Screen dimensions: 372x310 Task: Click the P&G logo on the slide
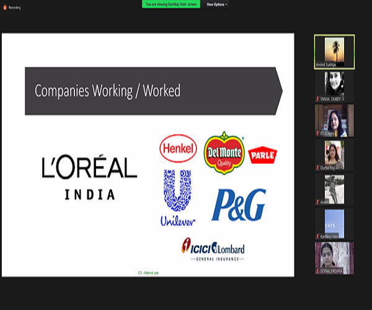pyautogui.click(x=239, y=205)
